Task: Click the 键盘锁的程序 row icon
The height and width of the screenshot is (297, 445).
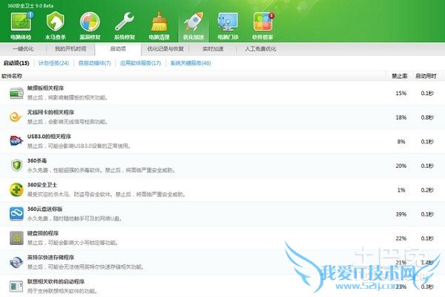Action: point(16,238)
